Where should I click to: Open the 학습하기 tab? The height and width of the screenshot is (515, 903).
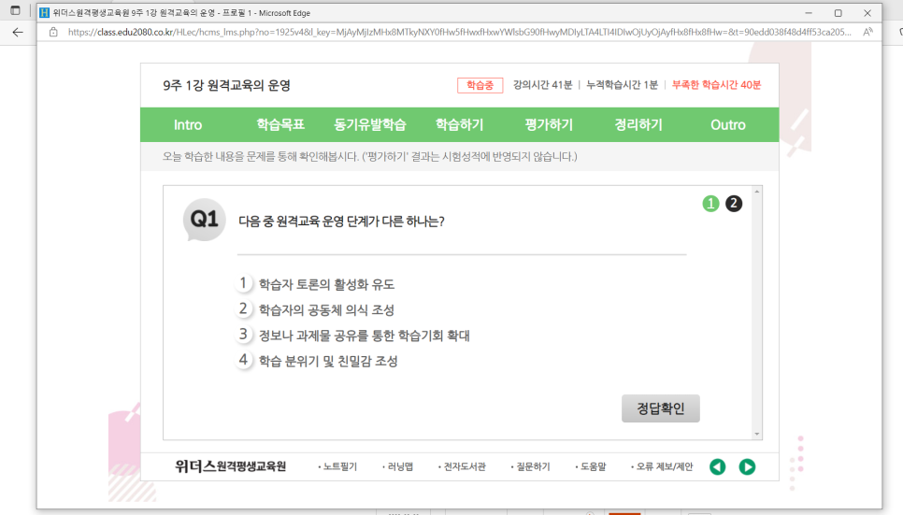point(459,125)
